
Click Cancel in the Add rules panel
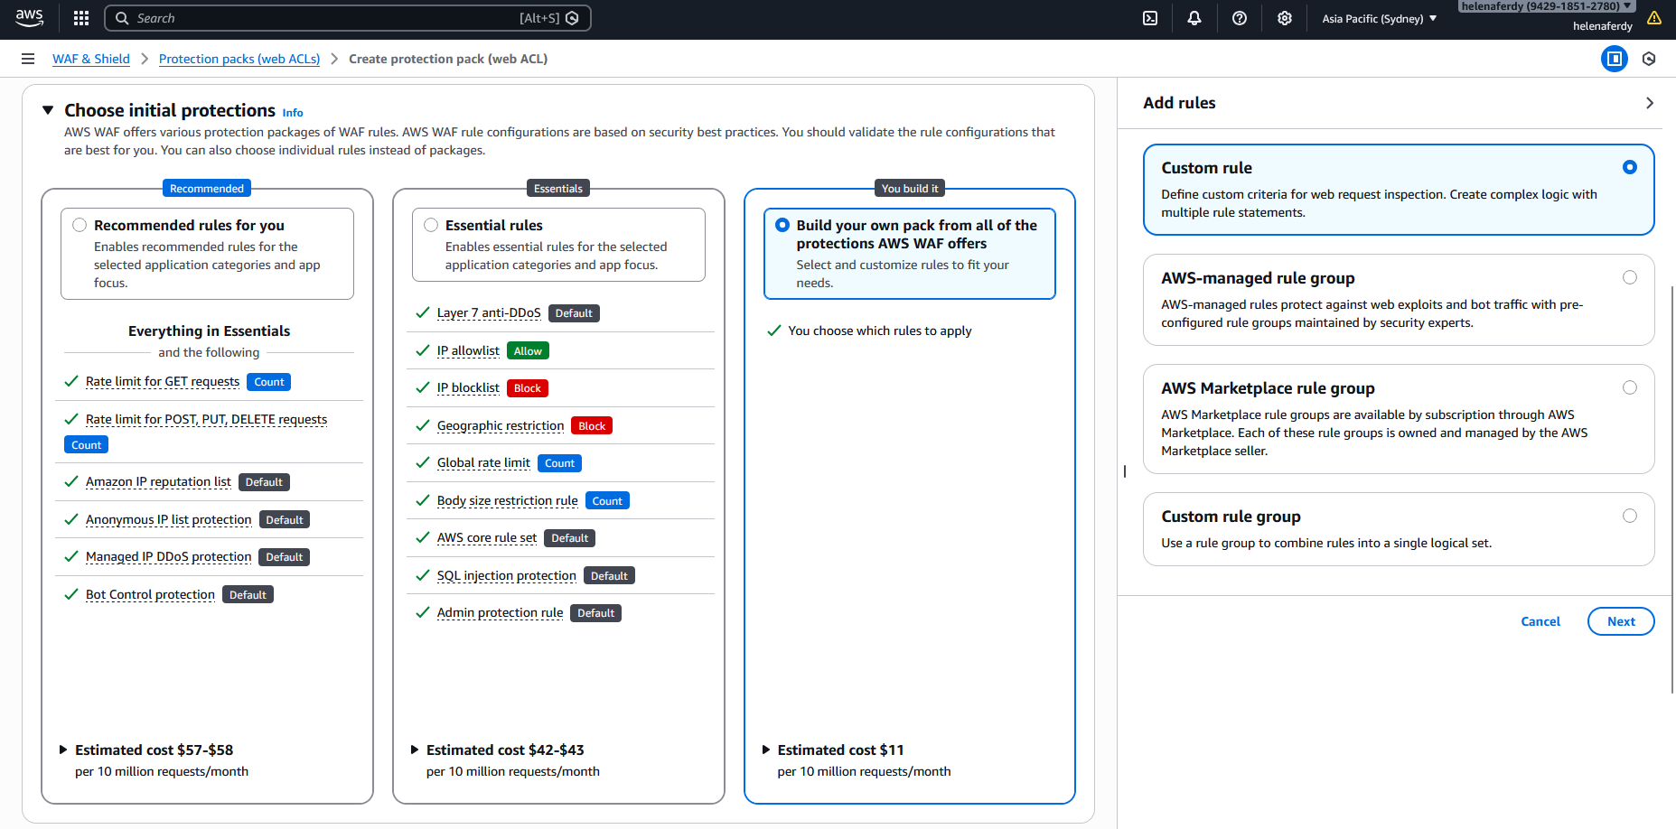click(x=1540, y=621)
